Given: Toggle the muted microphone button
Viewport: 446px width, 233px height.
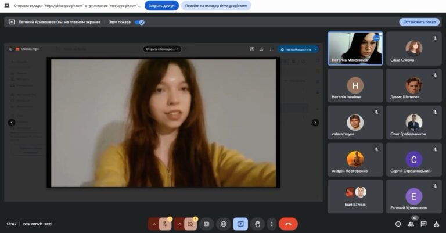Looking at the screenshot, I should [x=165, y=224].
